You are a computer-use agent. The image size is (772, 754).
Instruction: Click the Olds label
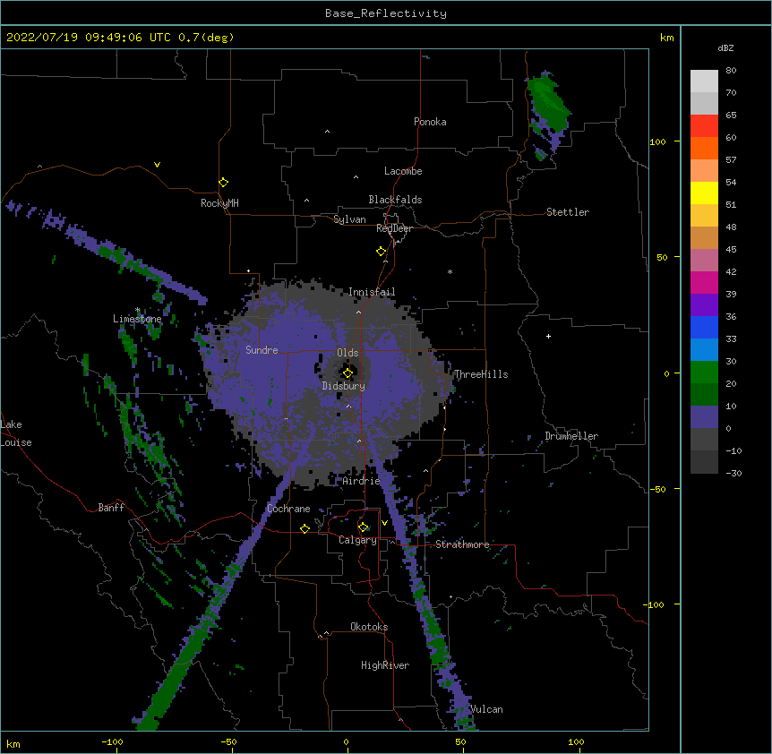(347, 353)
